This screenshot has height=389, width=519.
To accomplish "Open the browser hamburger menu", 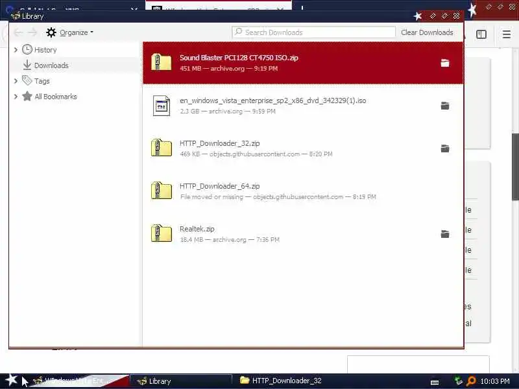I will 507,34.
